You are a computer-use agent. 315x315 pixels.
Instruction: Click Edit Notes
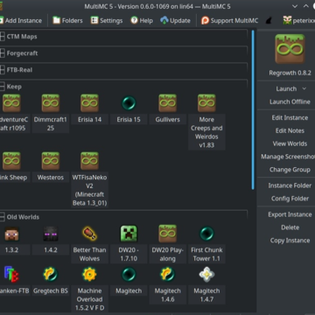290,130
